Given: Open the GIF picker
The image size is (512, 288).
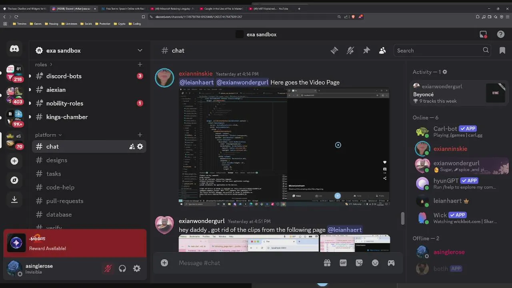Looking at the screenshot, I should coord(343,263).
